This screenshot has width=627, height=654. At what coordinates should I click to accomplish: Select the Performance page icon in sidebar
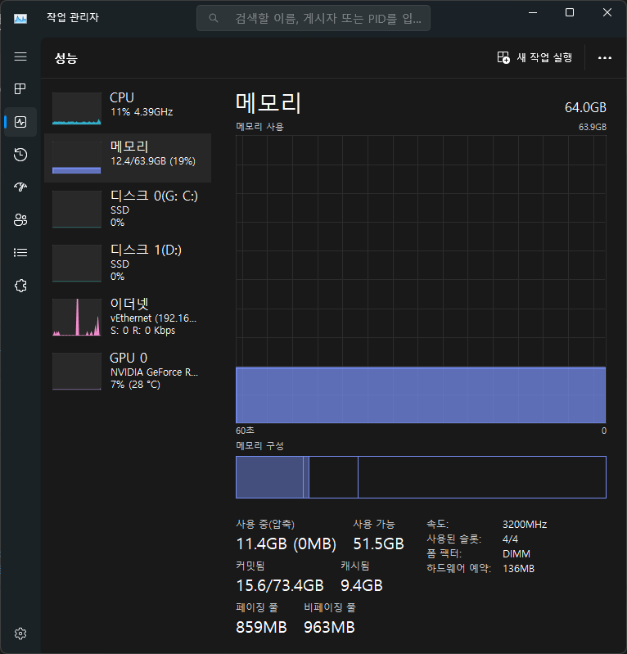[x=20, y=122]
